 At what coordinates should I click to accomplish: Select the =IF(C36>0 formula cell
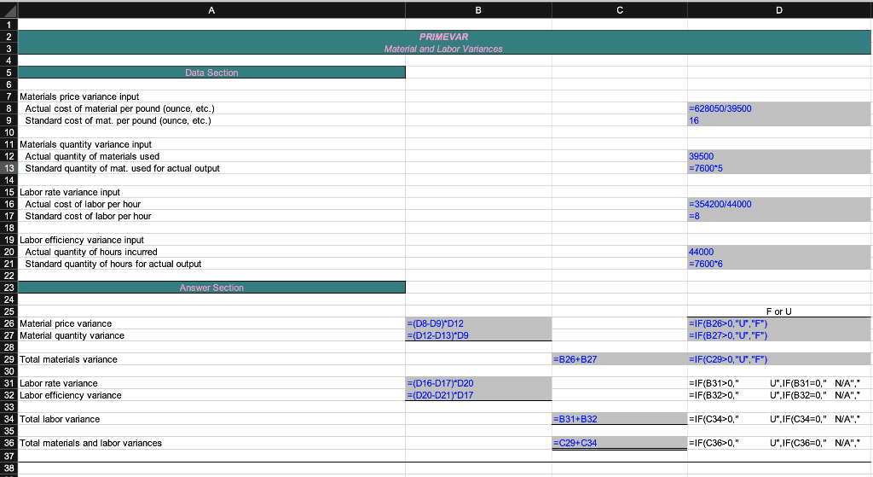pos(779,443)
